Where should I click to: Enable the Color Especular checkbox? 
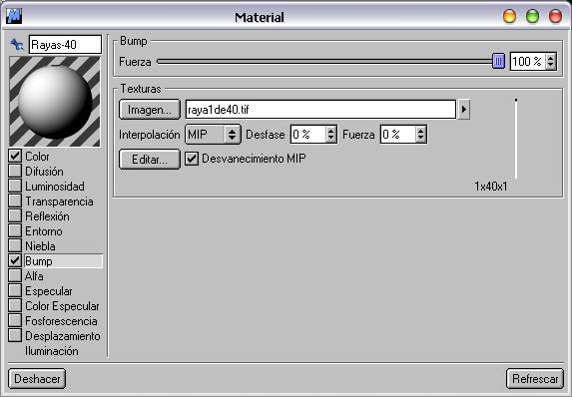[x=15, y=305]
